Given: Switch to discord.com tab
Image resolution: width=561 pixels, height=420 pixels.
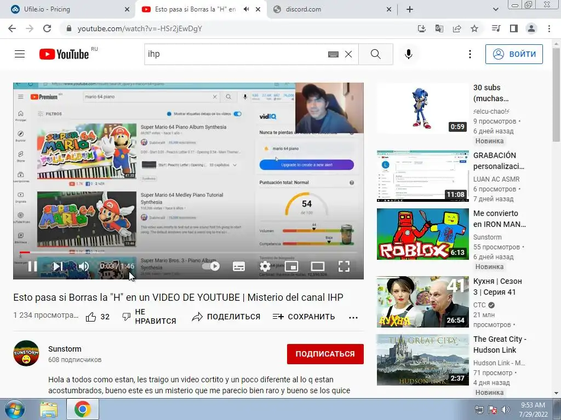Looking at the screenshot, I should pyautogui.click(x=332, y=9).
